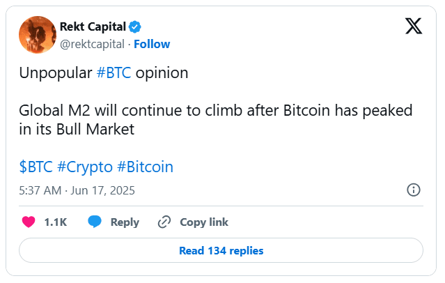Open the #Crypto hashtag
Screen dimensions: 445x283
tap(84, 167)
